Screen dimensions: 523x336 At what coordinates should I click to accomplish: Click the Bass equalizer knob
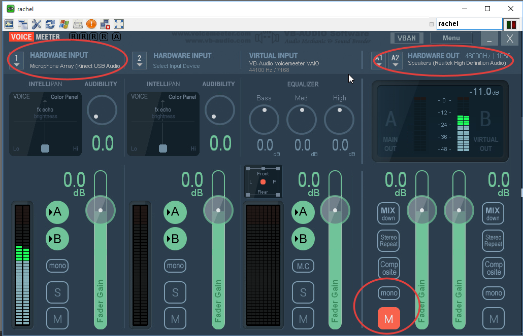click(264, 120)
